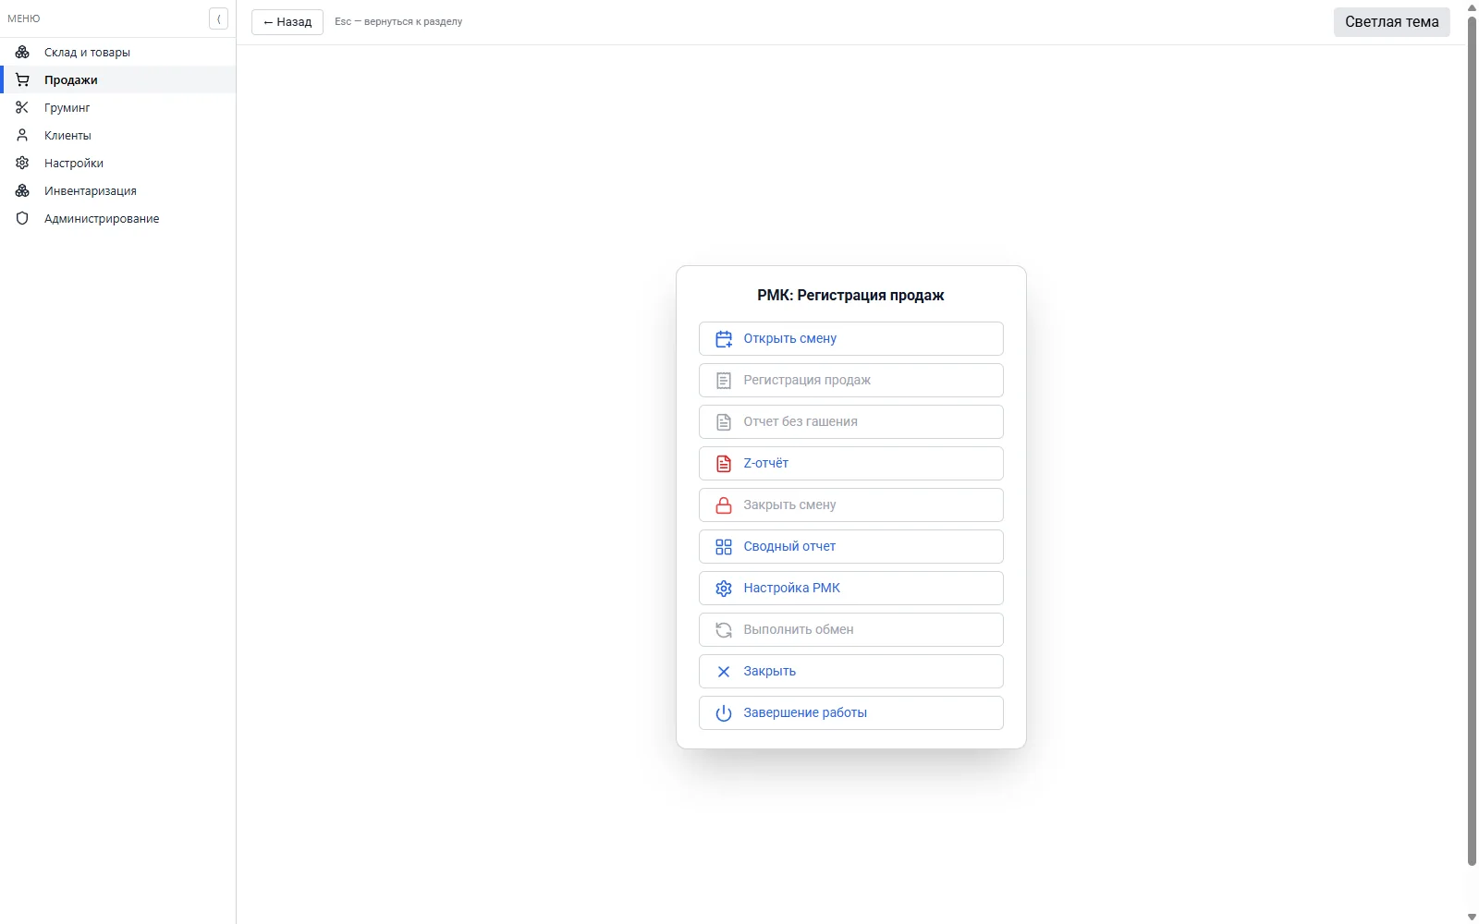Open Инвентаризация from the sidebar
Image resolution: width=1479 pixels, height=924 pixels.
pyautogui.click(x=118, y=190)
